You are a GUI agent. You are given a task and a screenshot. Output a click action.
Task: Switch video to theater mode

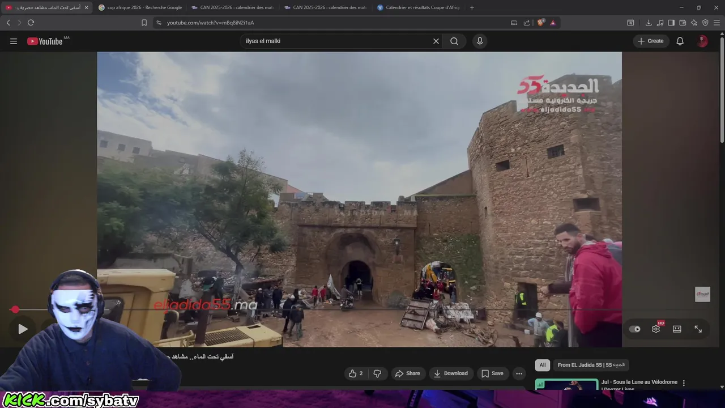click(677, 329)
